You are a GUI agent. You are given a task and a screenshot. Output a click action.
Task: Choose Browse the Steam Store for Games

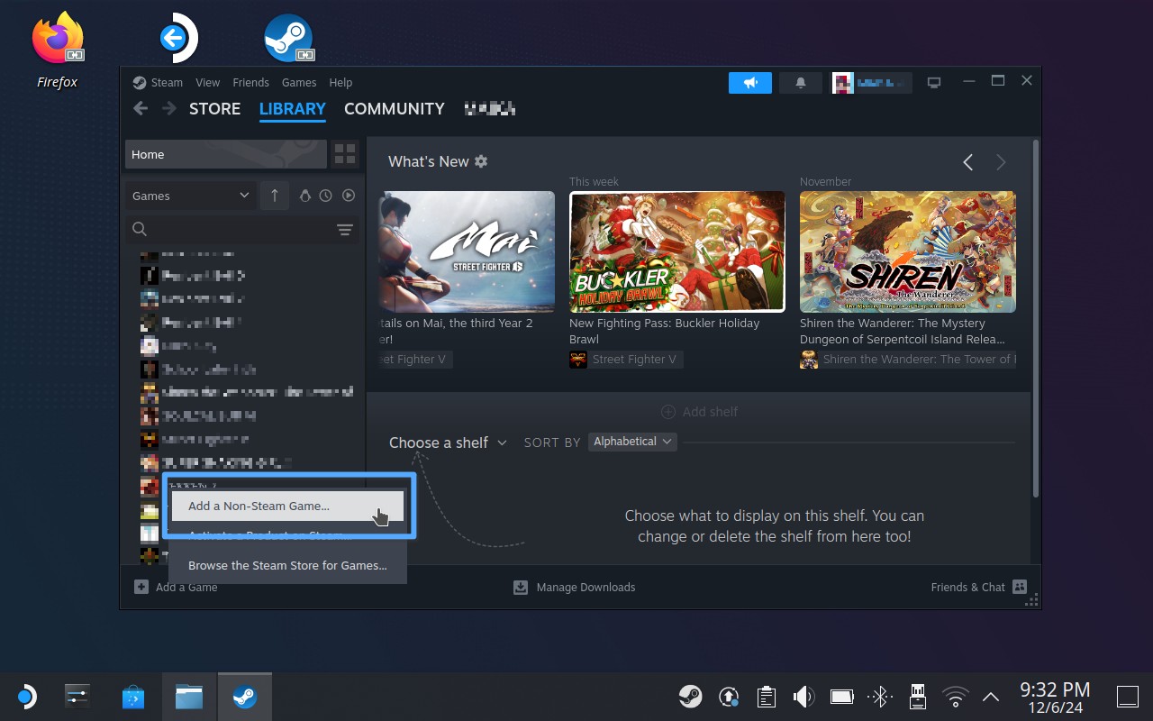click(x=287, y=566)
